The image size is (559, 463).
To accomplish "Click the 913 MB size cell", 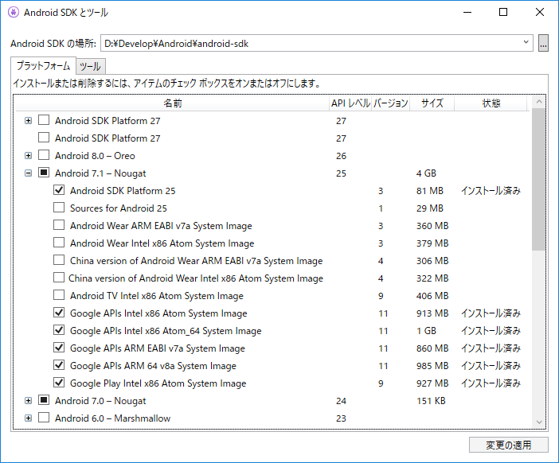I will [x=432, y=313].
